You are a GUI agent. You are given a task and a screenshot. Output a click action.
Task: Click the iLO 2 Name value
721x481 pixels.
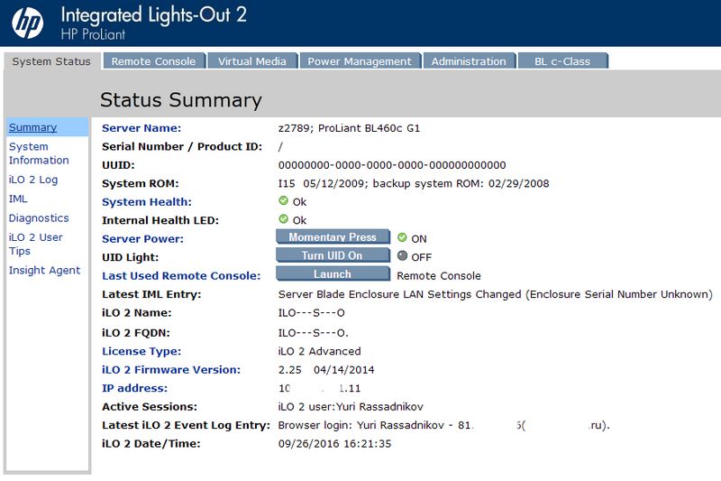point(311,312)
